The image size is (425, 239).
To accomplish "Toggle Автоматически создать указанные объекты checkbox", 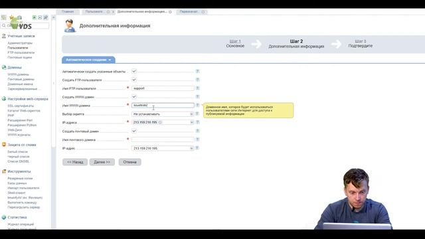I will (x=134, y=71).
